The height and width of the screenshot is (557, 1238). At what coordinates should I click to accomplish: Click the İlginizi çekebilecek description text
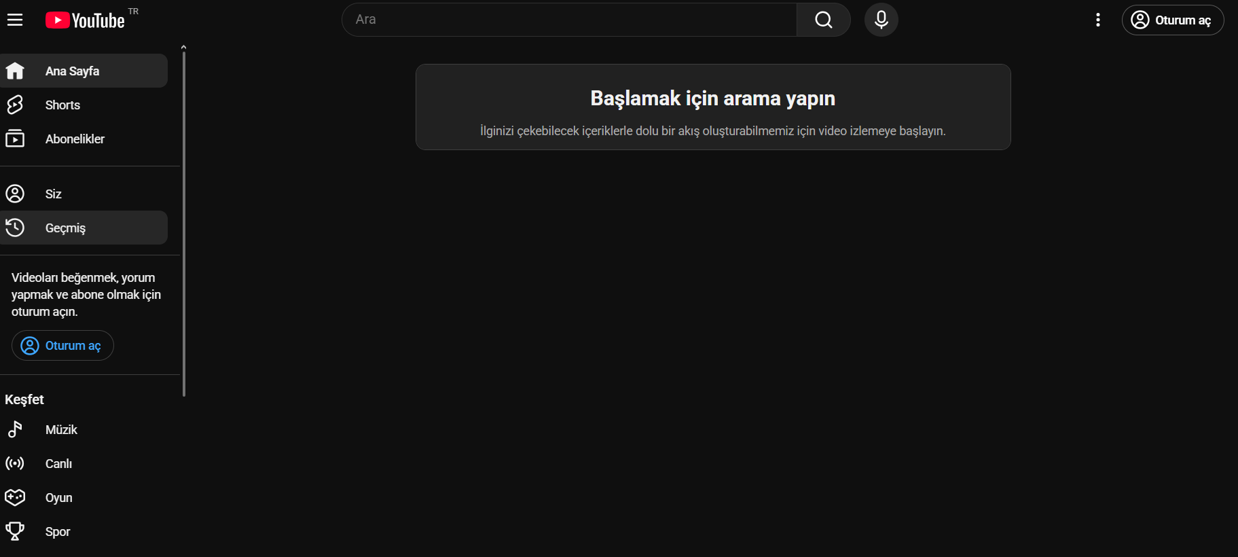point(713,131)
